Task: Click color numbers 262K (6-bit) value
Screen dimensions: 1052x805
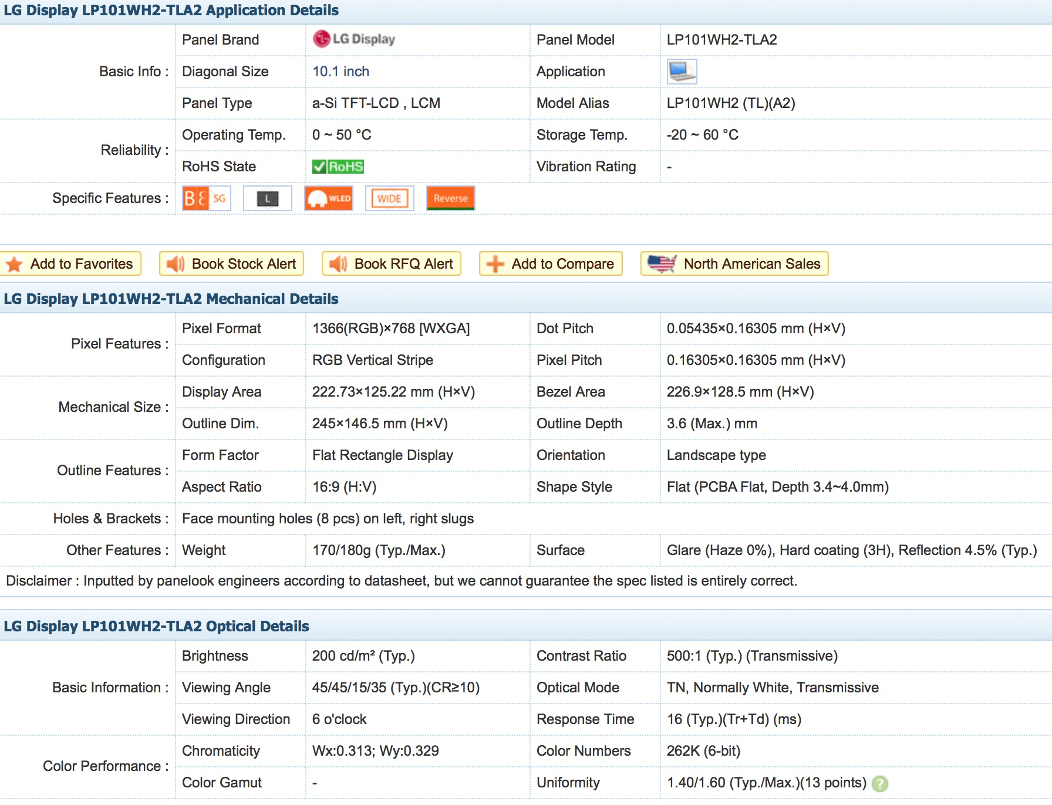Action: click(703, 751)
